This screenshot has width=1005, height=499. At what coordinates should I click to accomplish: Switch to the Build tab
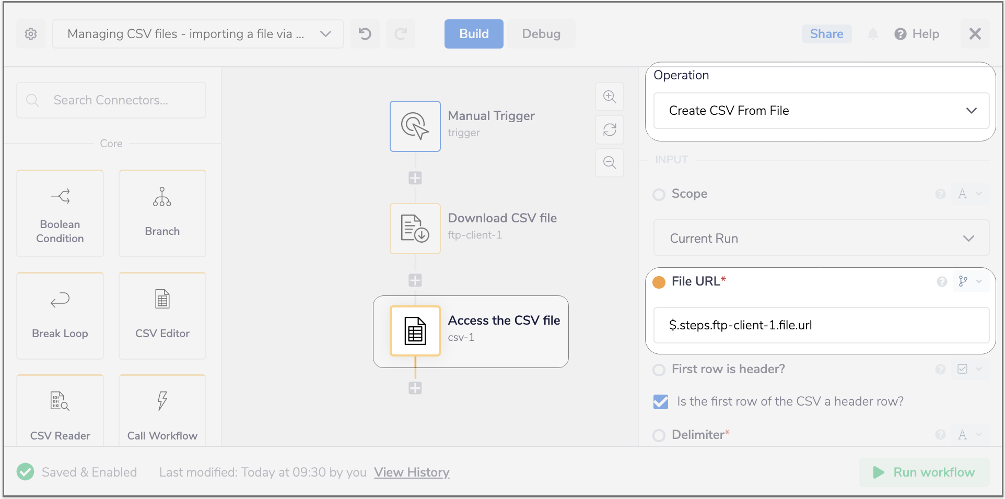(x=474, y=34)
